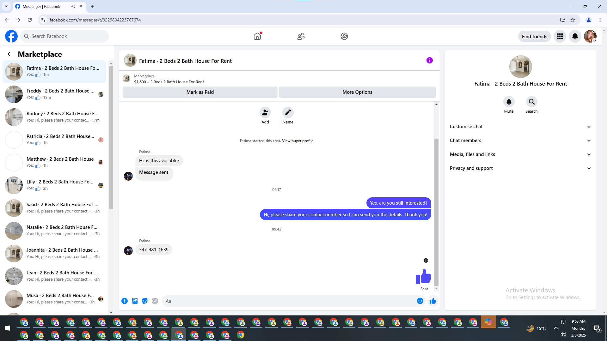Screen dimensions: 607x341
Task: Open Patricia's 2 Beds 2 Bath chat
Action: tap(54, 140)
